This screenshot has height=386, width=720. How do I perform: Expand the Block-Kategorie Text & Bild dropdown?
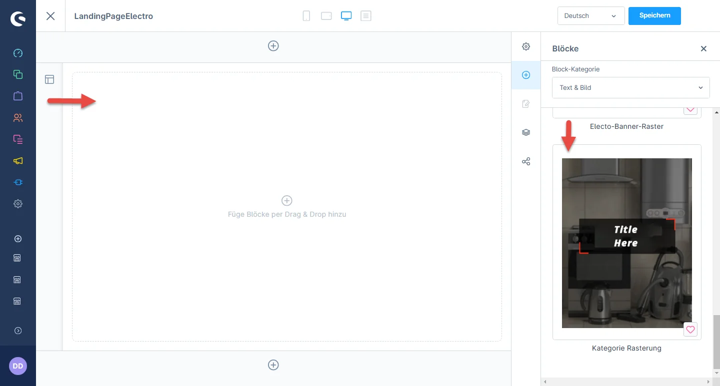(630, 87)
